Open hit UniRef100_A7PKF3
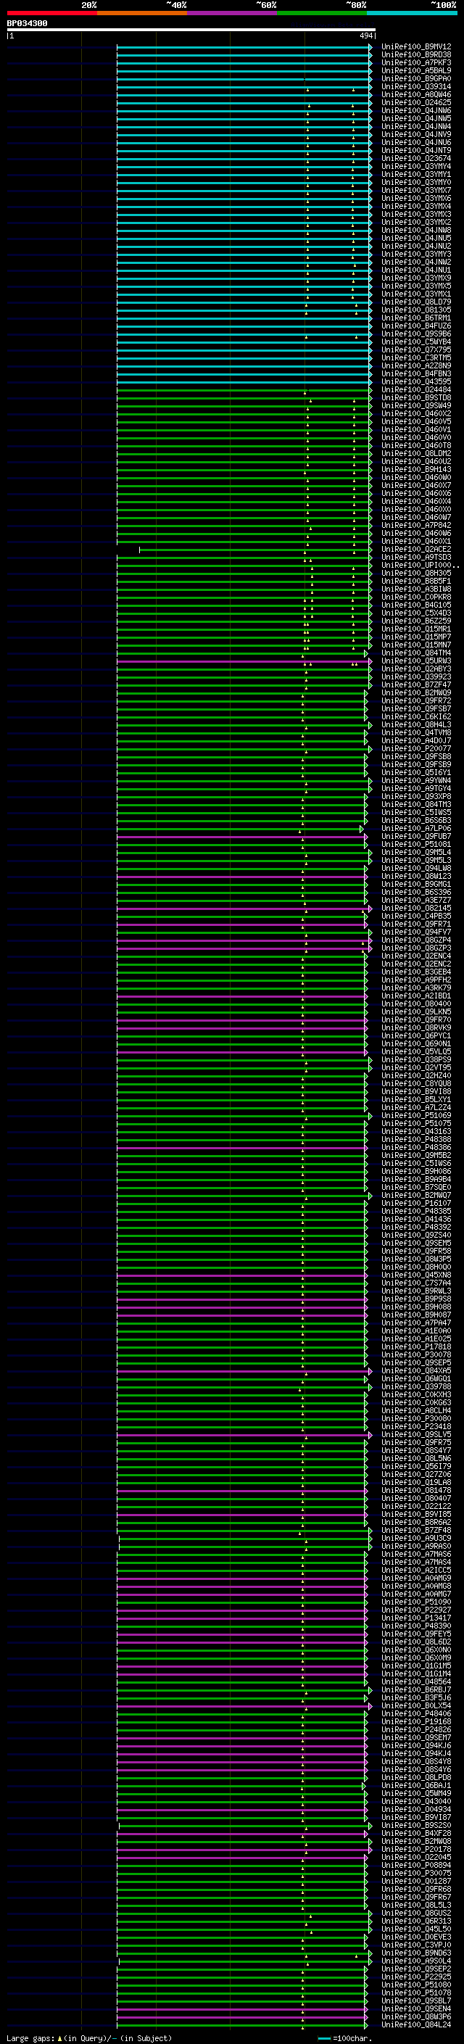Screen dimensions: 464x2044 coord(416,62)
